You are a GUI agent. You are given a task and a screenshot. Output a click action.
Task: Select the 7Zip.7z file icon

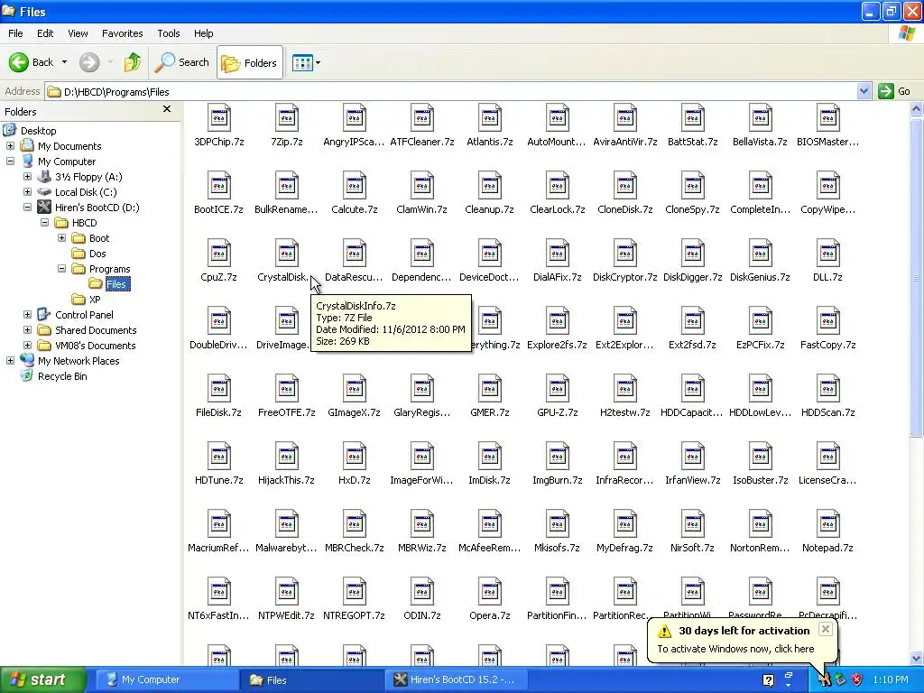286,118
